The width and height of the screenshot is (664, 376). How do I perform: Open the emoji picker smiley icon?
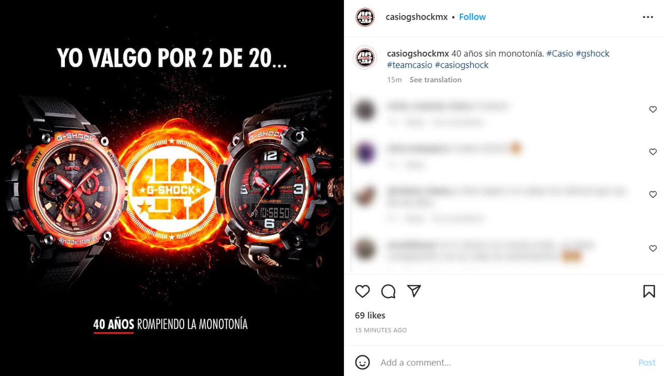pos(362,362)
